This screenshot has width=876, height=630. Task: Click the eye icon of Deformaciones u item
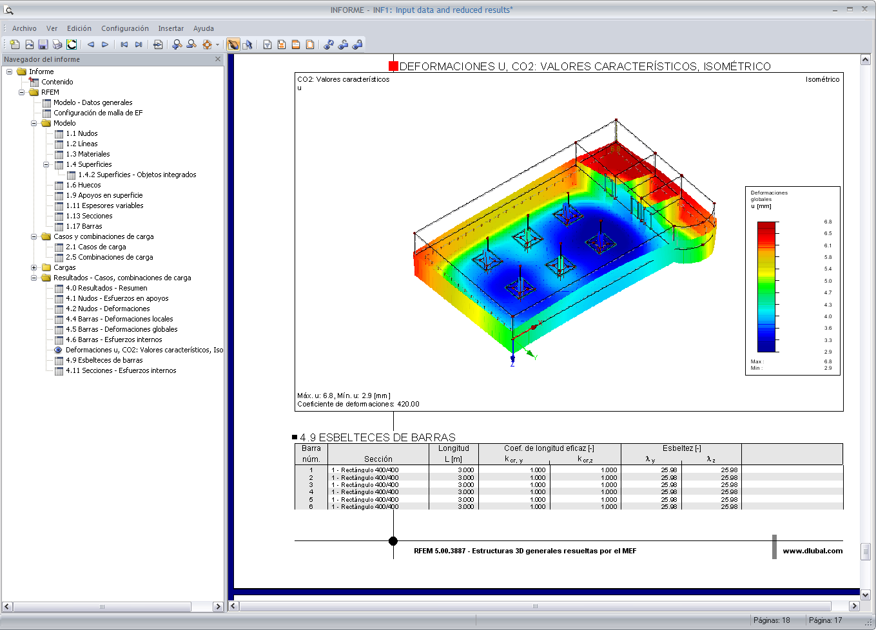point(59,350)
